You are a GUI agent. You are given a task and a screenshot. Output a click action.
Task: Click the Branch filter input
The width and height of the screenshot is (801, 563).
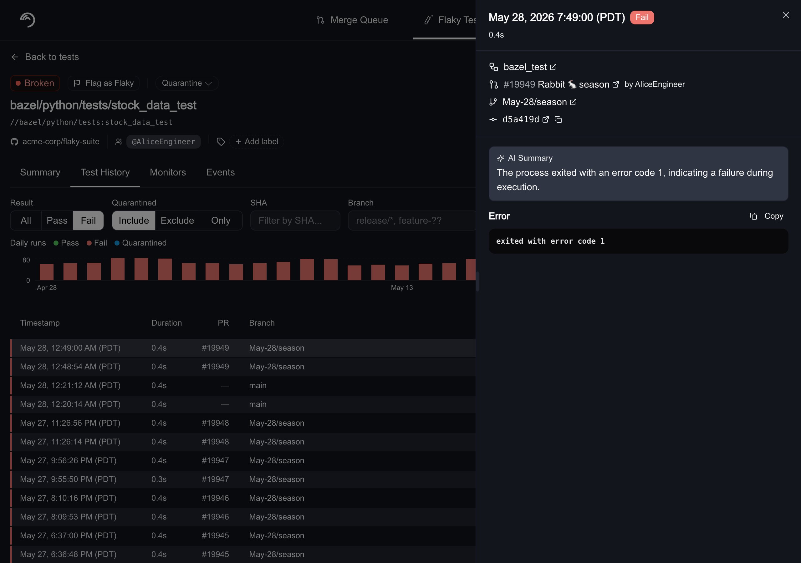pyautogui.click(x=412, y=221)
